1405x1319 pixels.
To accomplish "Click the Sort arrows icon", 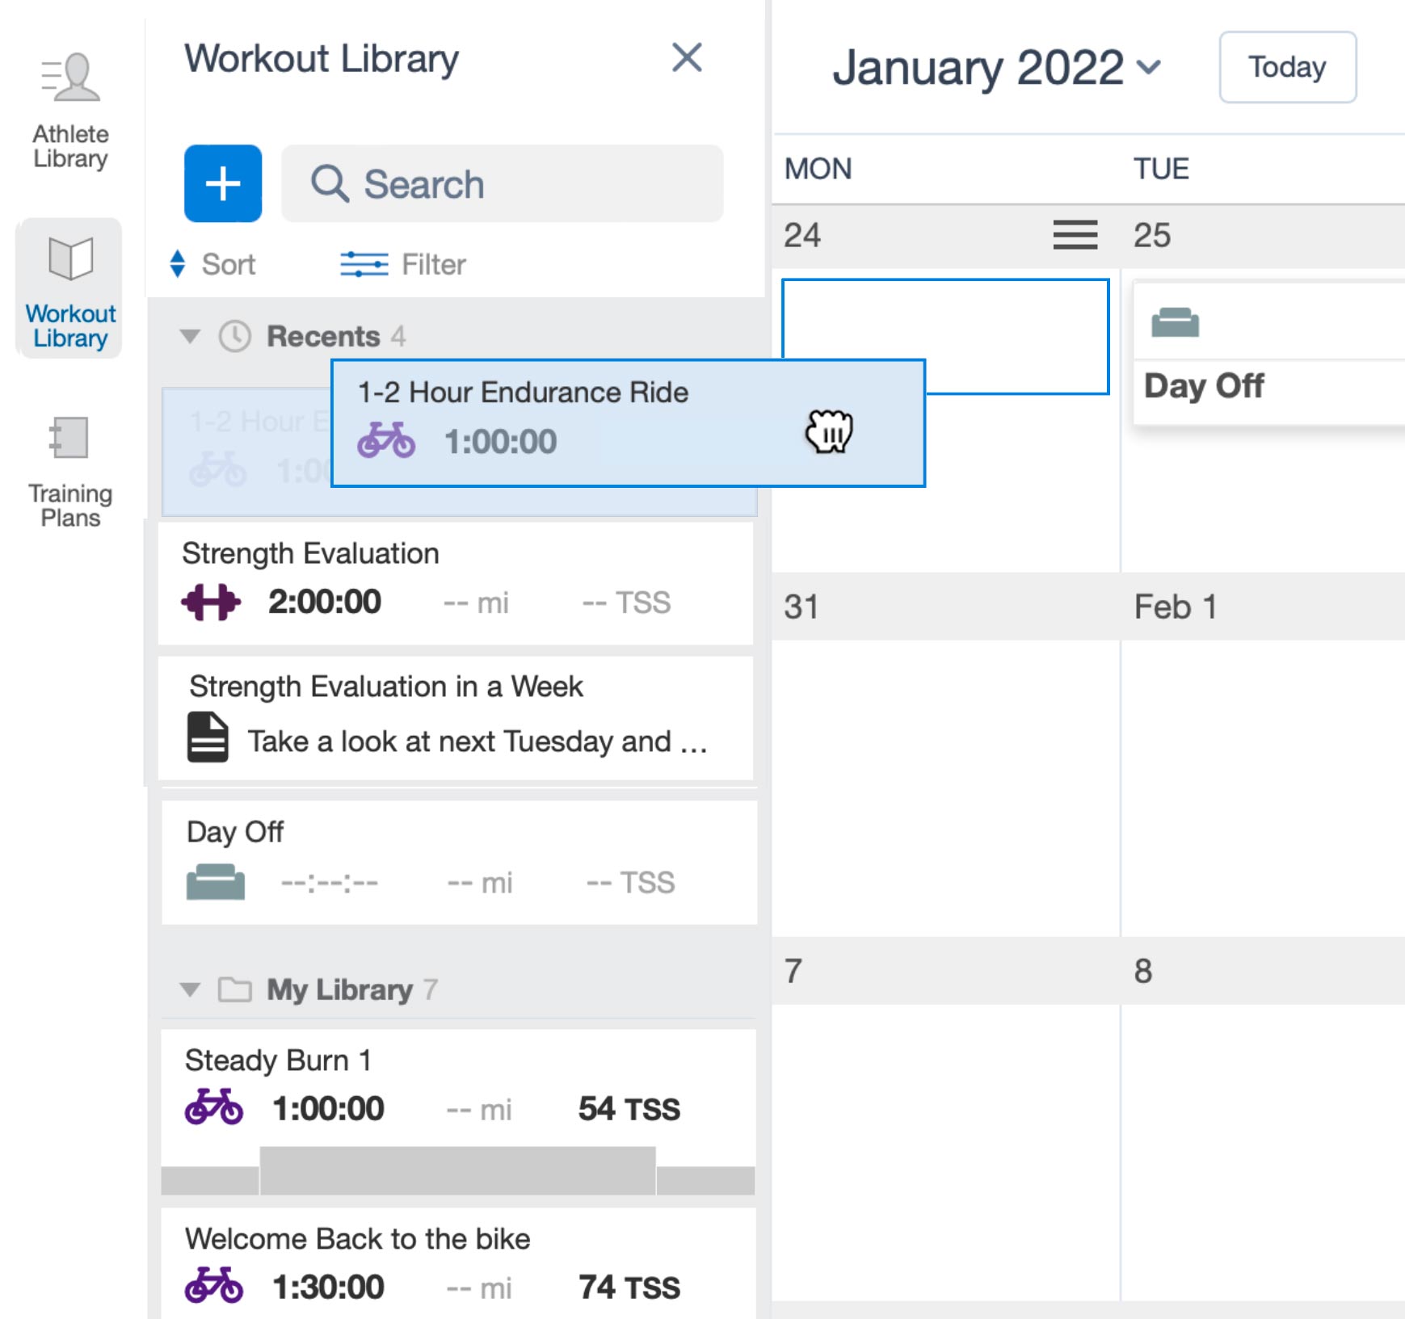I will pos(178,264).
